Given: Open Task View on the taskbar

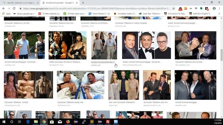Looking at the screenshot, I should click(20, 122).
